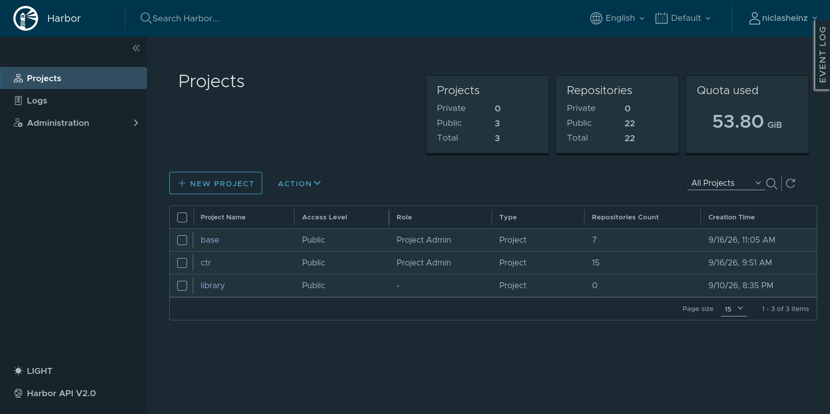This screenshot has height=414, width=830.
Task: Open the ctr project link
Action: [206, 263]
